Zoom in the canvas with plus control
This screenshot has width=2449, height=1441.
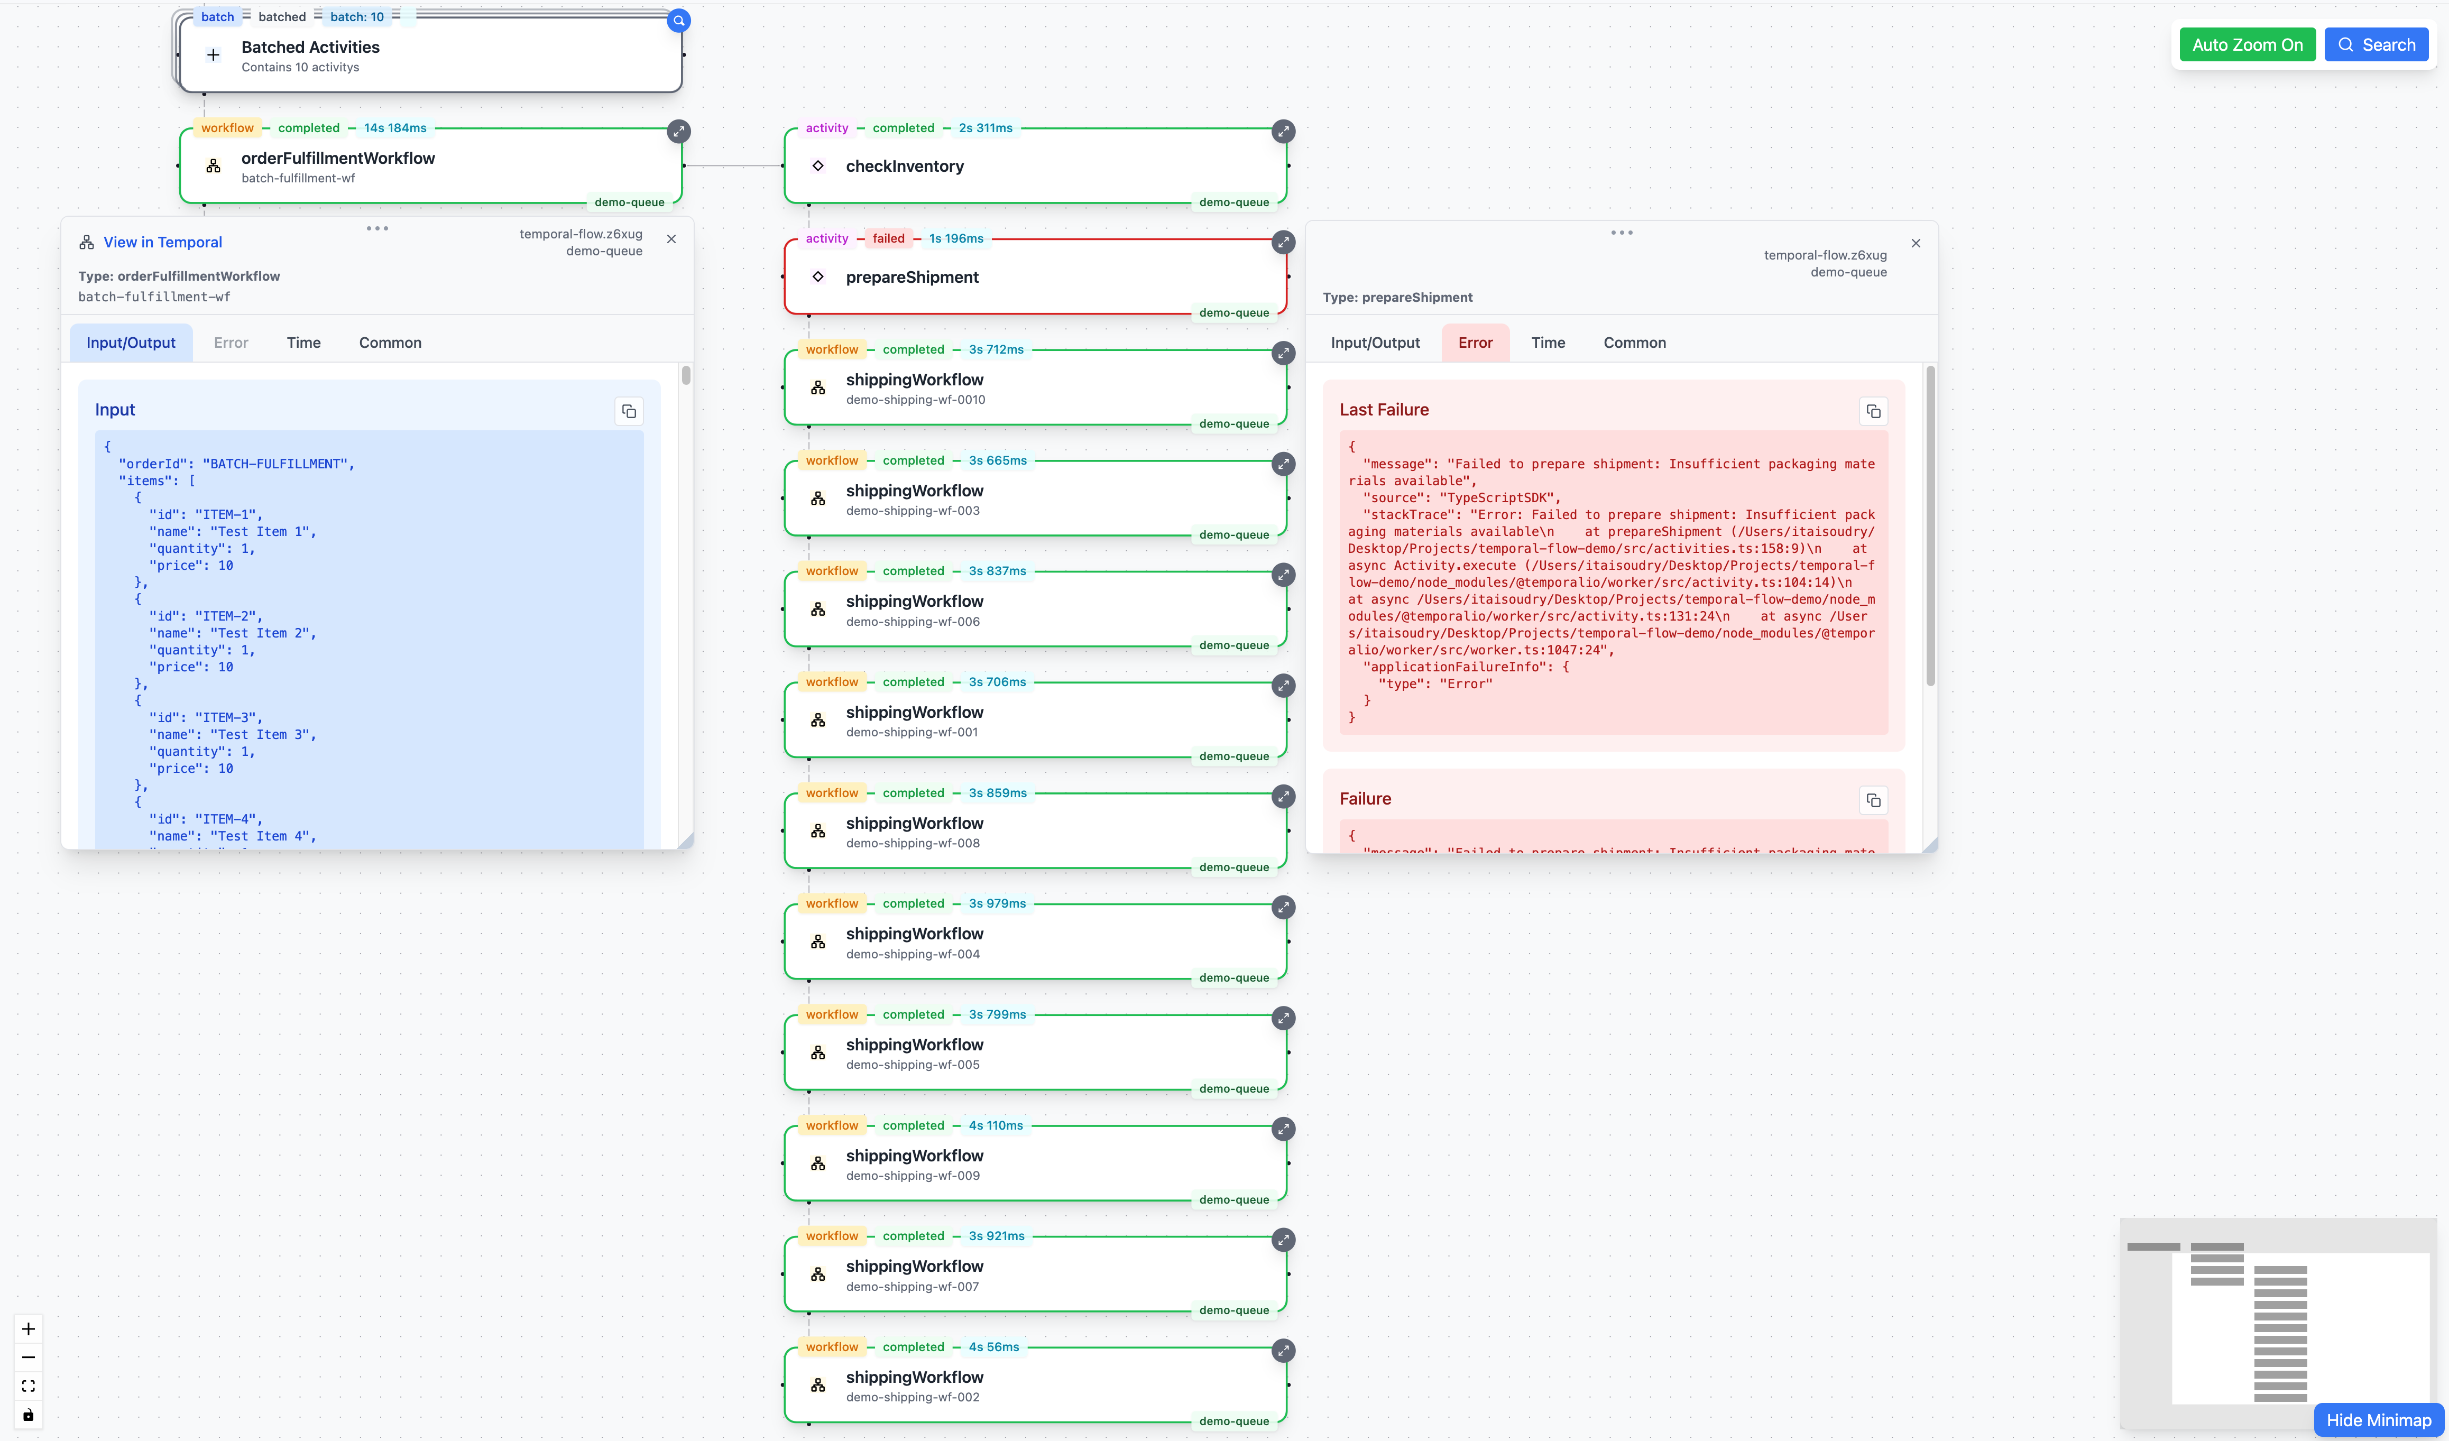point(28,1328)
